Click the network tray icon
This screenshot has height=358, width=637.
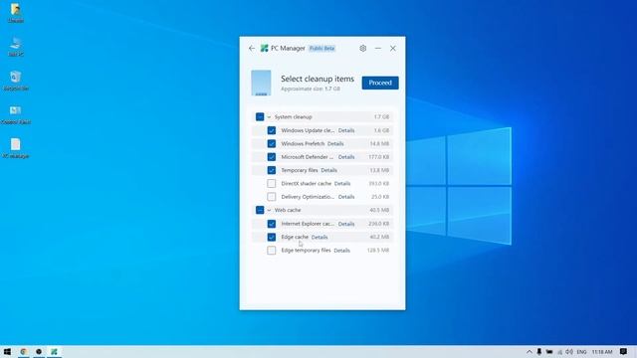click(559, 352)
